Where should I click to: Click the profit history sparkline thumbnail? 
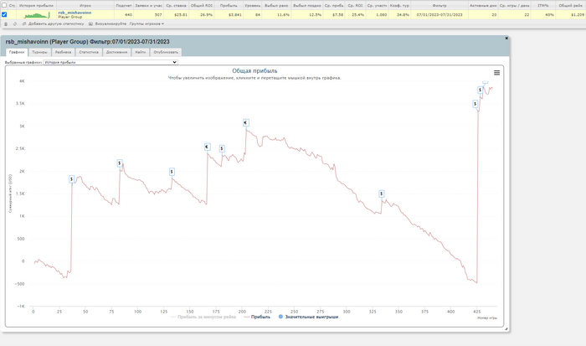pyautogui.click(x=37, y=15)
